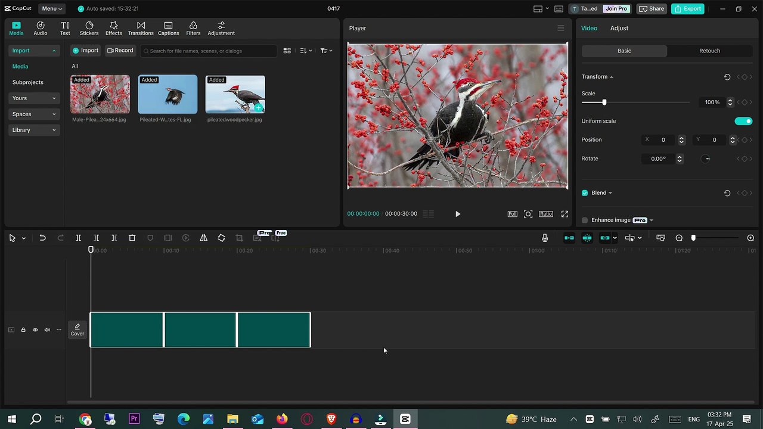Screen dimensions: 763x429
Task: Expand the Blend section arrow
Action: coord(610,193)
